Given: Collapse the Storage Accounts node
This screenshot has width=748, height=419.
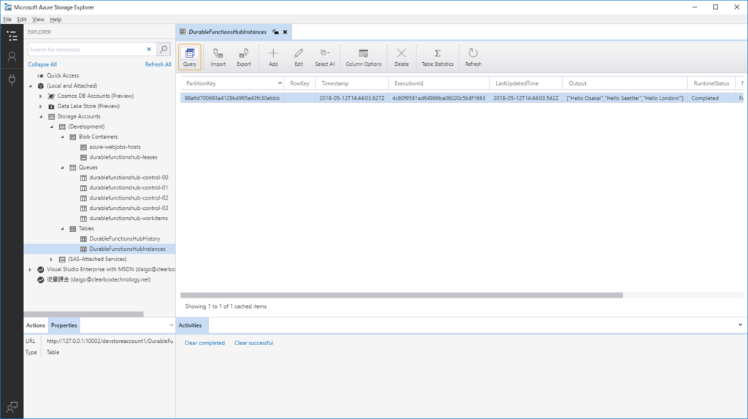Looking at the screenshot, I should click(41, 116).
